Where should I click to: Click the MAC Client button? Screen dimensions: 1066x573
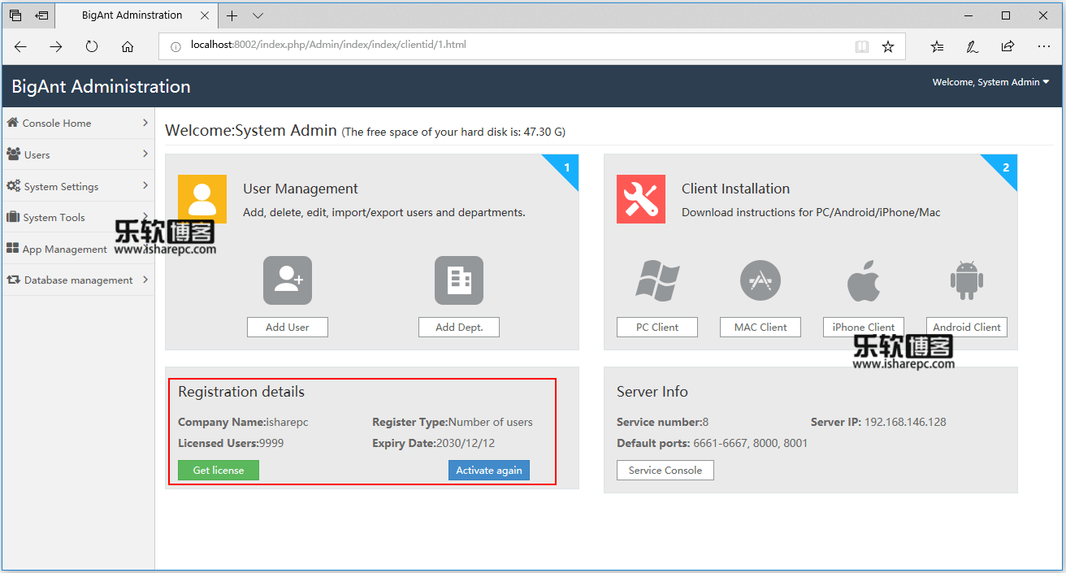click(x=760, y=327)
